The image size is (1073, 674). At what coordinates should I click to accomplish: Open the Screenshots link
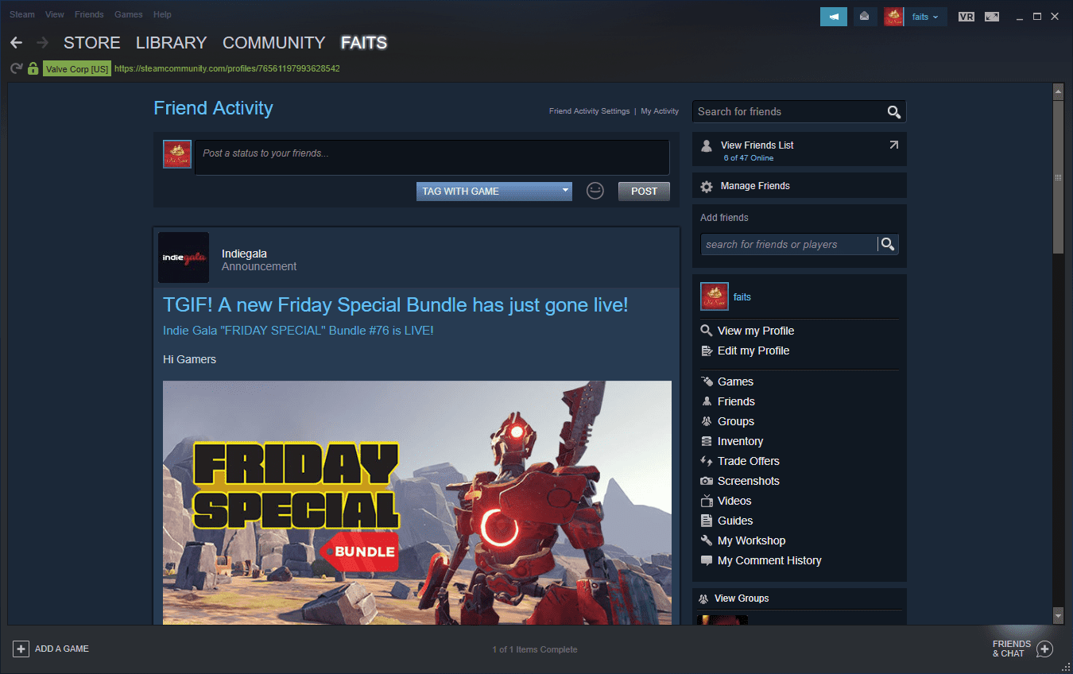[x=749, y=481]
